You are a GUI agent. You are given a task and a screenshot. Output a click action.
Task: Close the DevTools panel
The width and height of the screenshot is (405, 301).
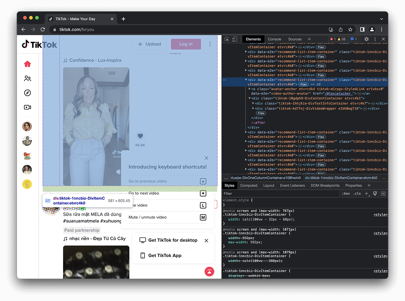383,39
